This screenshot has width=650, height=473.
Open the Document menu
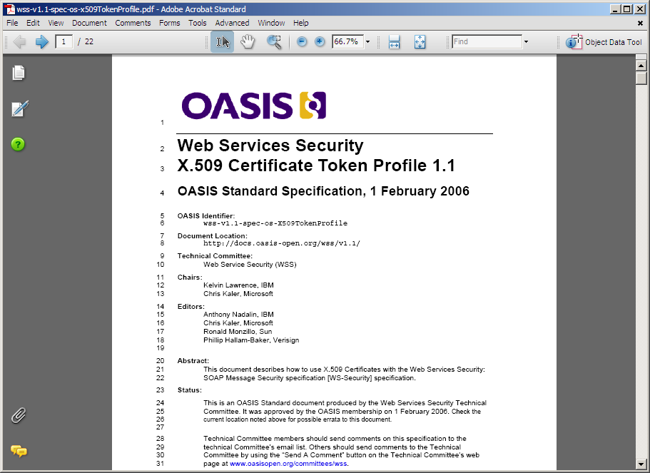pos(89,23)
